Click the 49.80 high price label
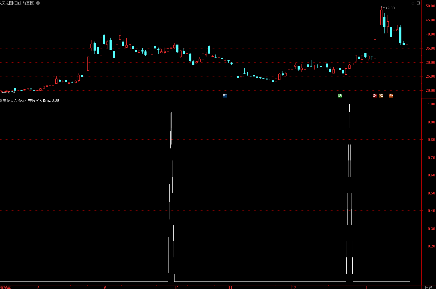The image size is (436, 289). point(390,8)
